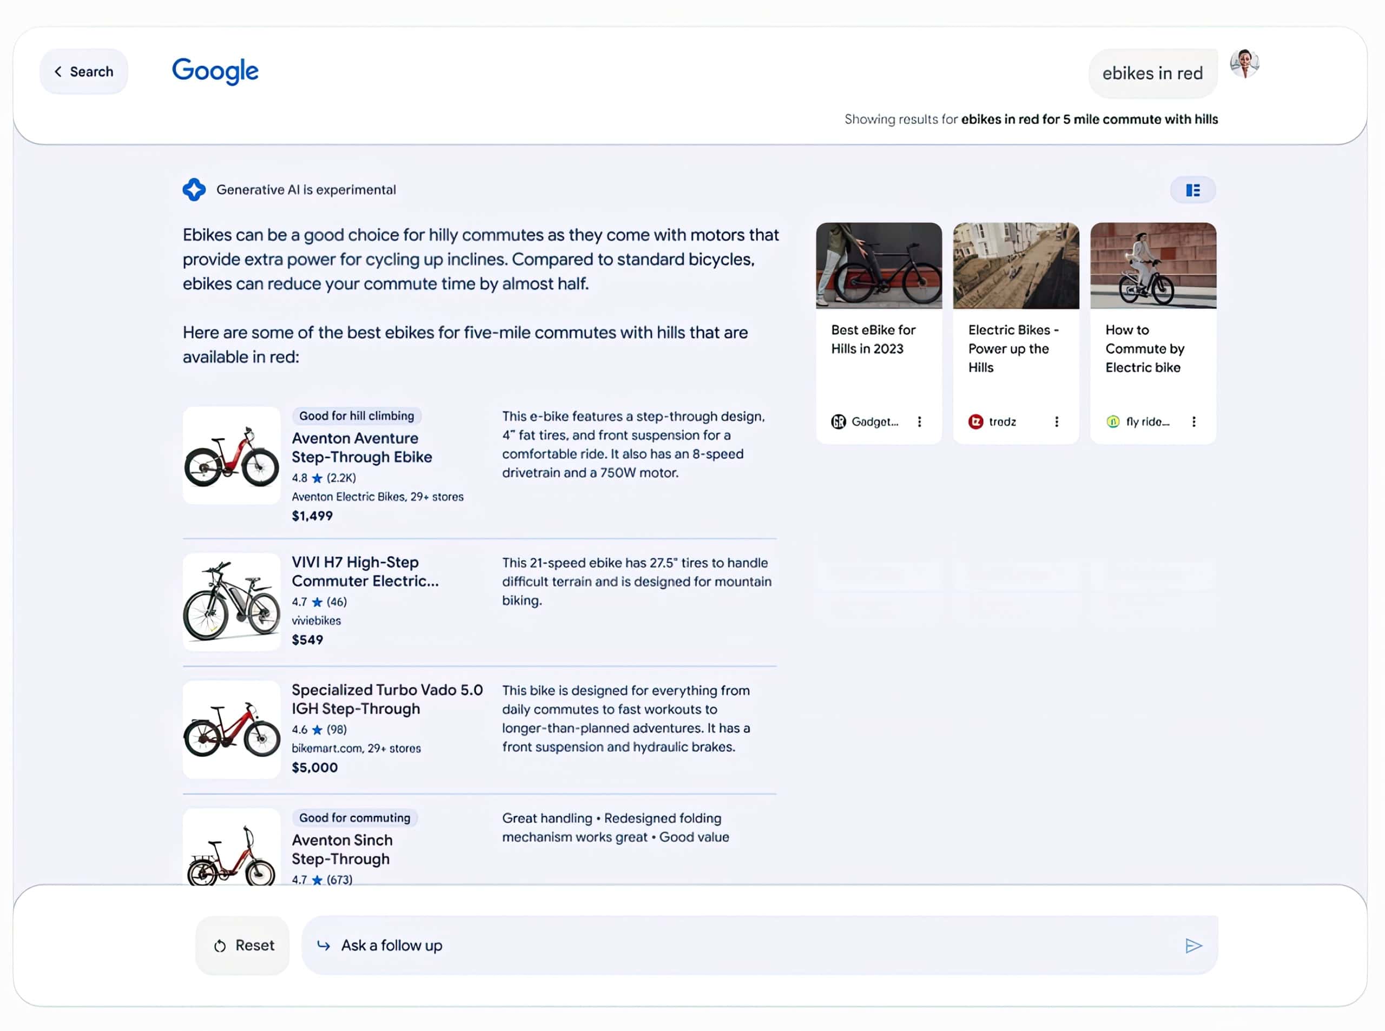Open How to Commute card image

1153,266
